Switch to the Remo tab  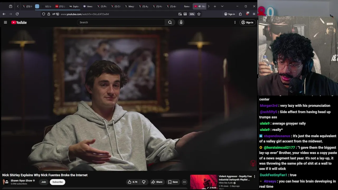(x=185, y=6)
